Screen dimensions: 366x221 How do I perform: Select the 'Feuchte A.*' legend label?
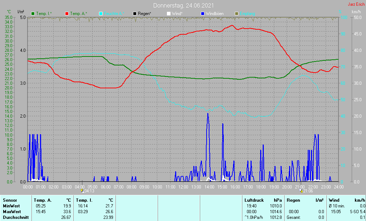click(x=114, y=14)
